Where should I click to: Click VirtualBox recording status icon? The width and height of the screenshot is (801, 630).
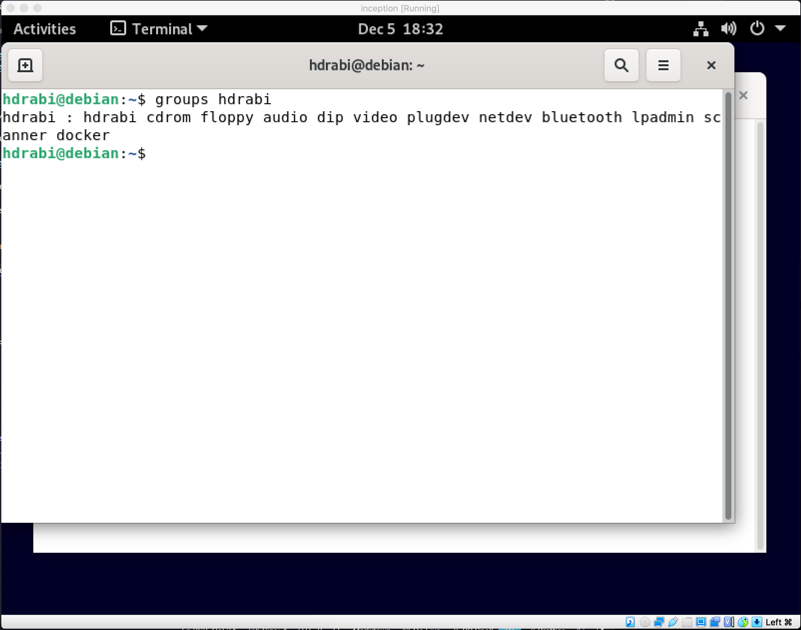(715, 622)
